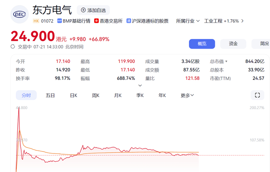
Task: Click 成交额 value 87.55亿
Action: click(x=191, y=70)
